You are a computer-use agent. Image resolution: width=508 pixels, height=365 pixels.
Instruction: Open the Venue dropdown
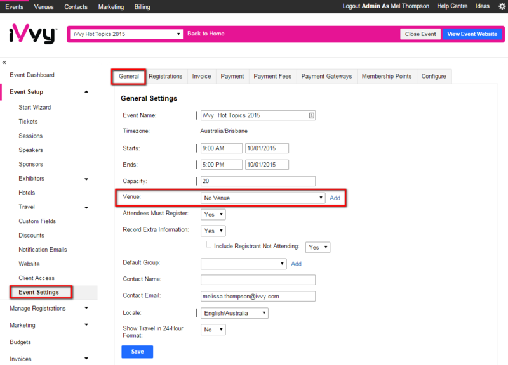point(263,198)
